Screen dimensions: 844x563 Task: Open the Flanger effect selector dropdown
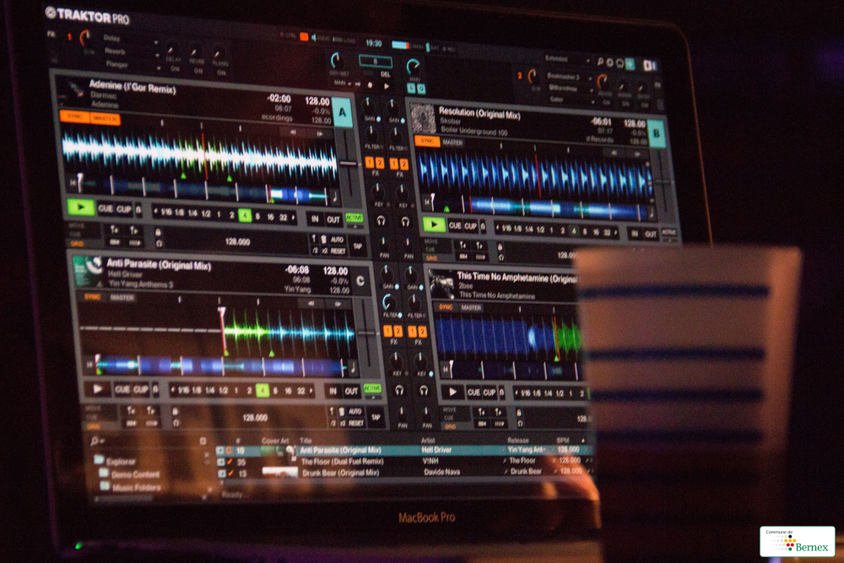coord(159,68)
